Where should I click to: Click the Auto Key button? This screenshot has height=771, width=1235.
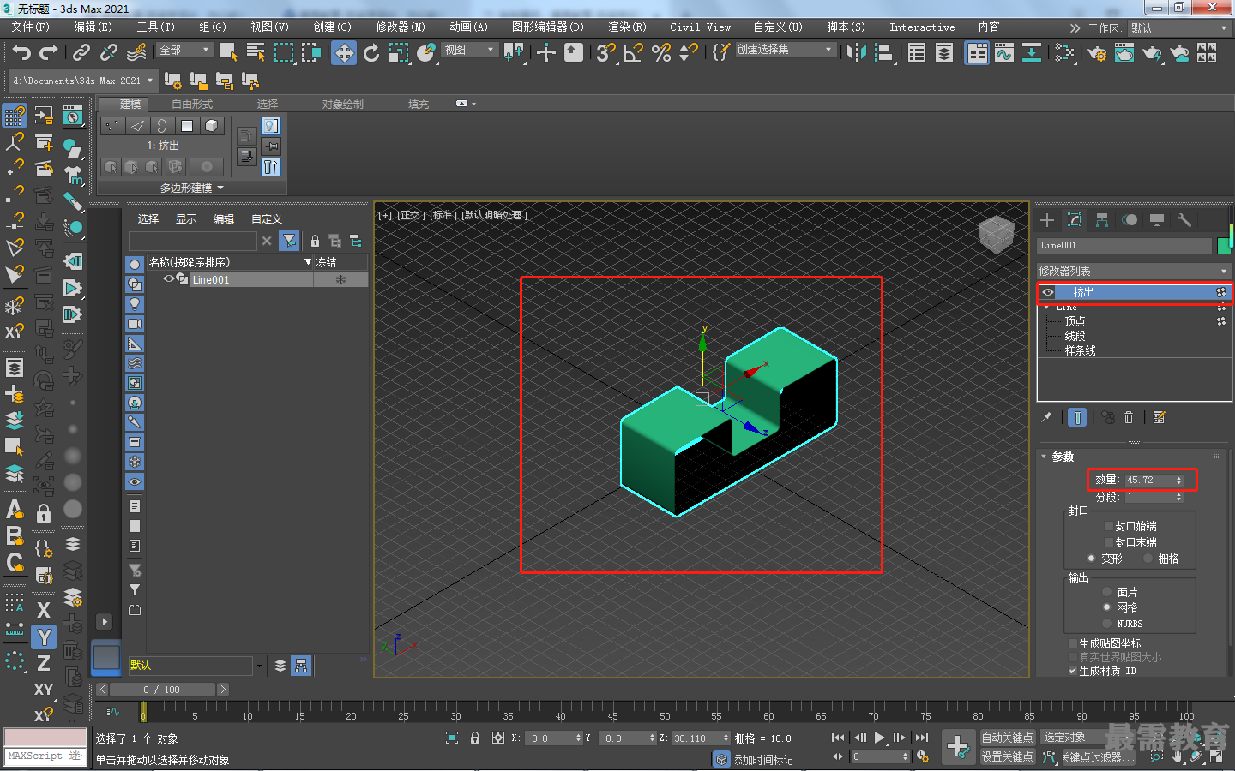pyautogui.click(x=1008, y=738)
